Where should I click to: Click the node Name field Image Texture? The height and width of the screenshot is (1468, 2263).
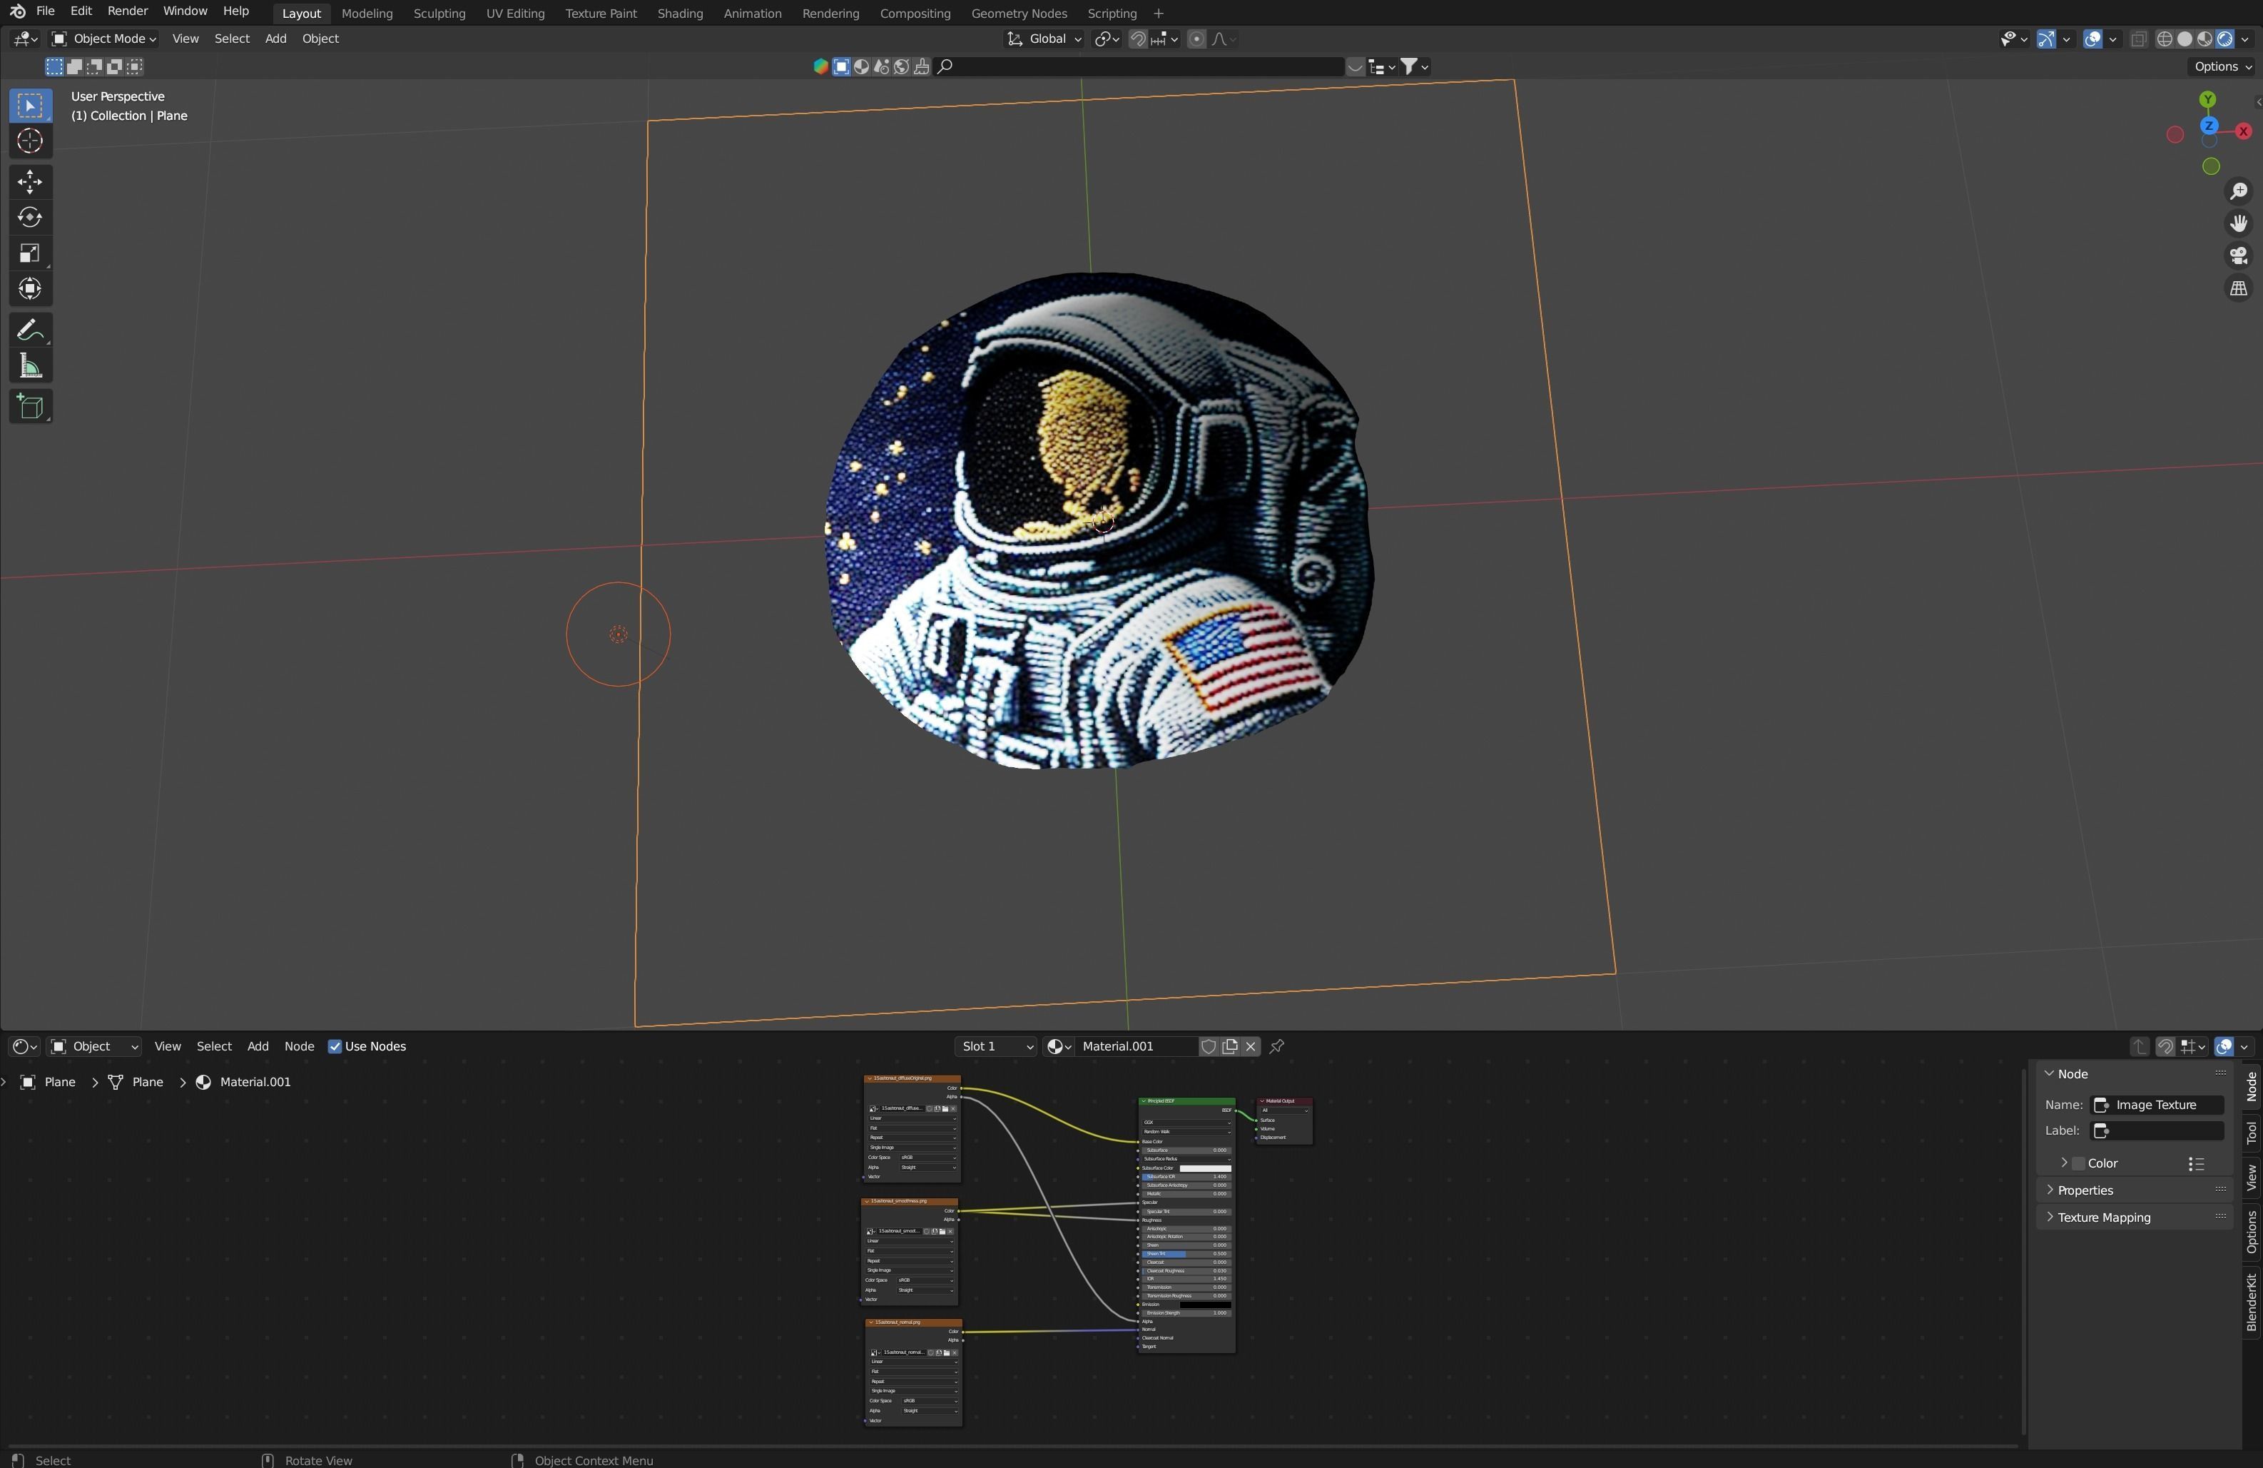(2157, 1105)
